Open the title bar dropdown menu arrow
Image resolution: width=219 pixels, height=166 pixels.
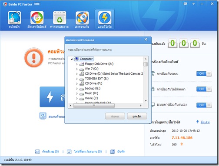coord(194,4)
